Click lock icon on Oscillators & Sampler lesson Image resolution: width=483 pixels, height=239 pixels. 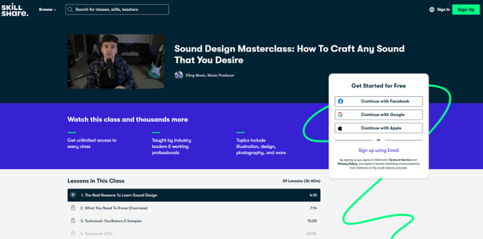click(x=73, y=221)
